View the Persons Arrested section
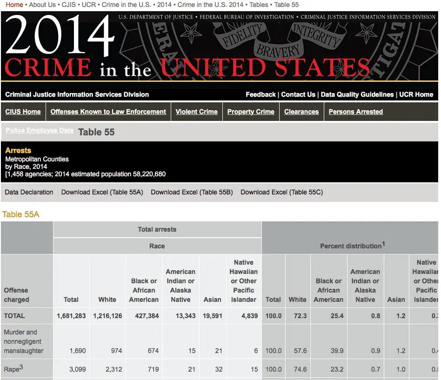 point(355,112)
